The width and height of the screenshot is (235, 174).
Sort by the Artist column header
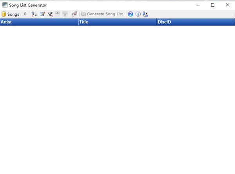point(39,22)
